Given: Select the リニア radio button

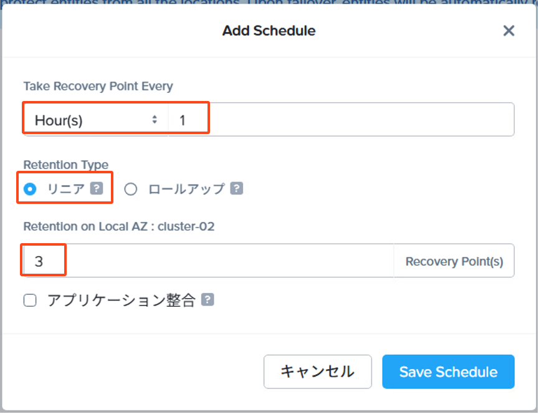Looking at the screenshot, I should point(30,189).
